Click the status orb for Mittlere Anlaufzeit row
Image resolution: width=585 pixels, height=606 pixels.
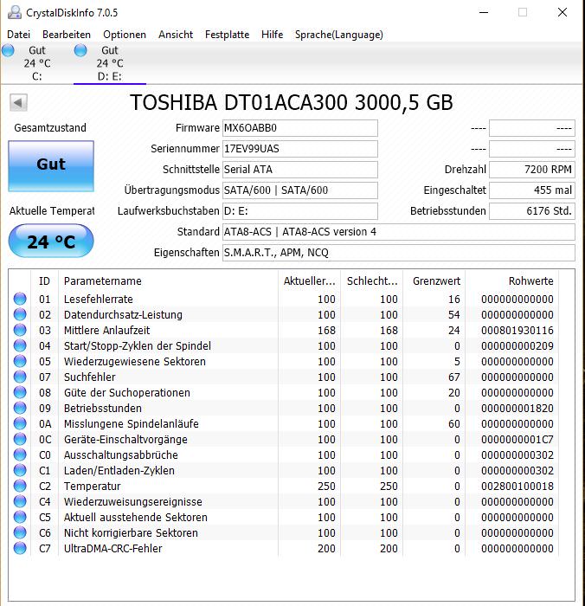coord(20,330)
